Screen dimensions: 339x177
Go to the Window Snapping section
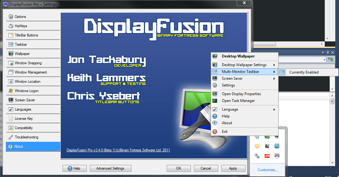click(33, 63)
